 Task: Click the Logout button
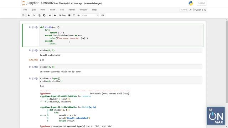201,3
